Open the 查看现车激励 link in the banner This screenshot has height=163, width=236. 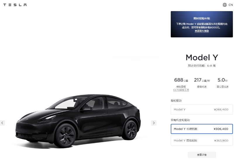[x=202, y=31]
